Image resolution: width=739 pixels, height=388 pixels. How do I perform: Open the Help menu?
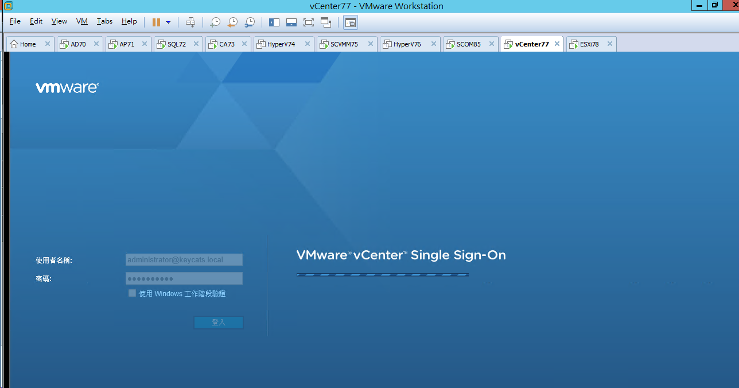coord(129,21)
